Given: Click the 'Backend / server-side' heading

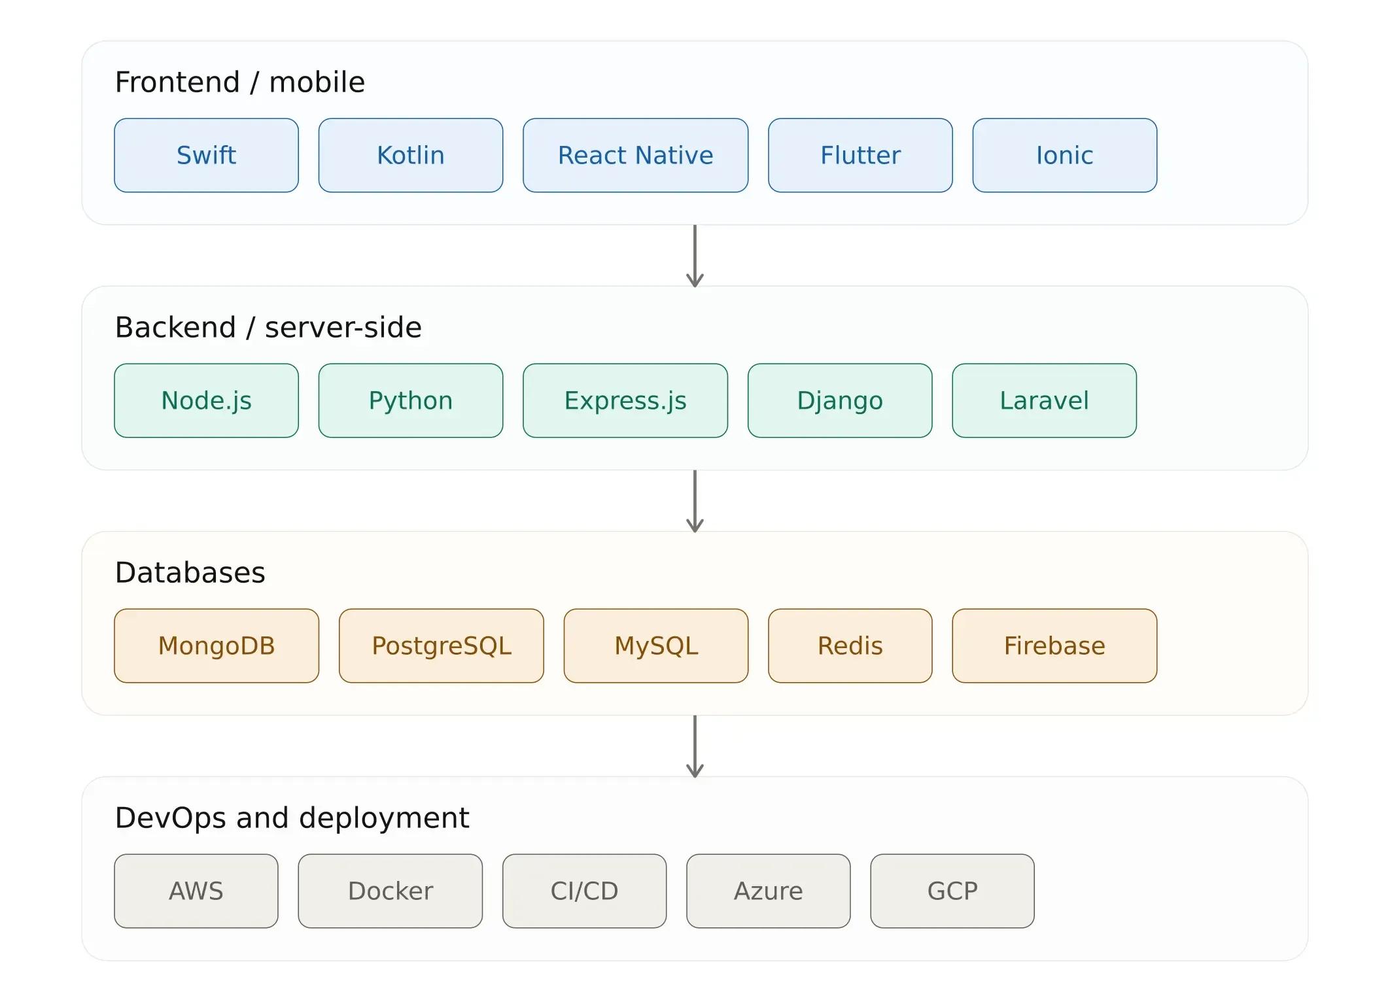Looking at the screenshot, I should pyautogui.click(x=268, y=328).
